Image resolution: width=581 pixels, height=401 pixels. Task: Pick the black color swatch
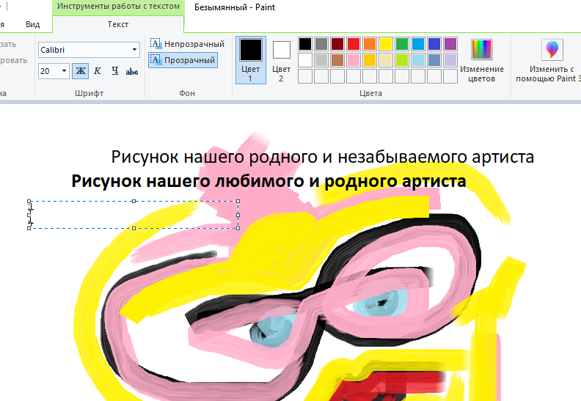(305, 44)
